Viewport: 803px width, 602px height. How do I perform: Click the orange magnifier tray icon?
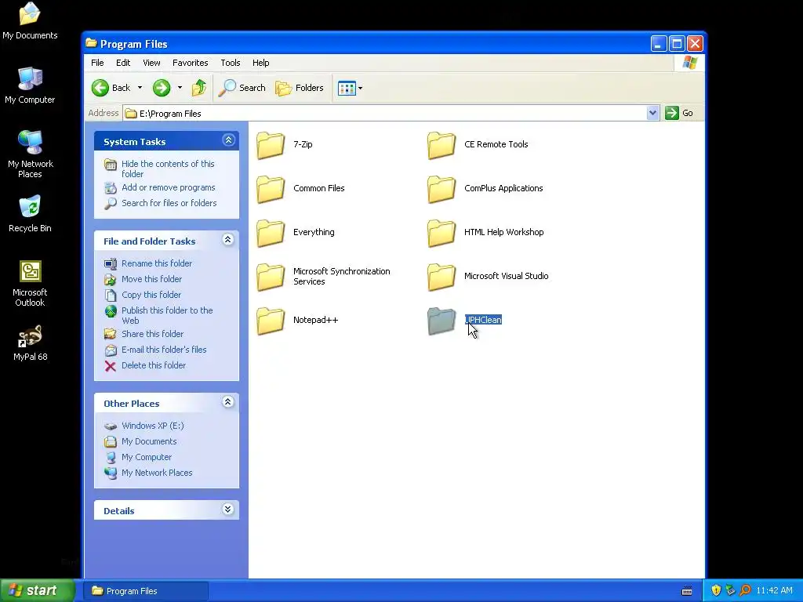(x=745, y=591)
